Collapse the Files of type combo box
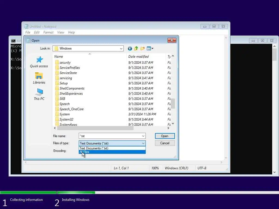The height and width of the screenshot is (209, 279). [x=143, y=143]
